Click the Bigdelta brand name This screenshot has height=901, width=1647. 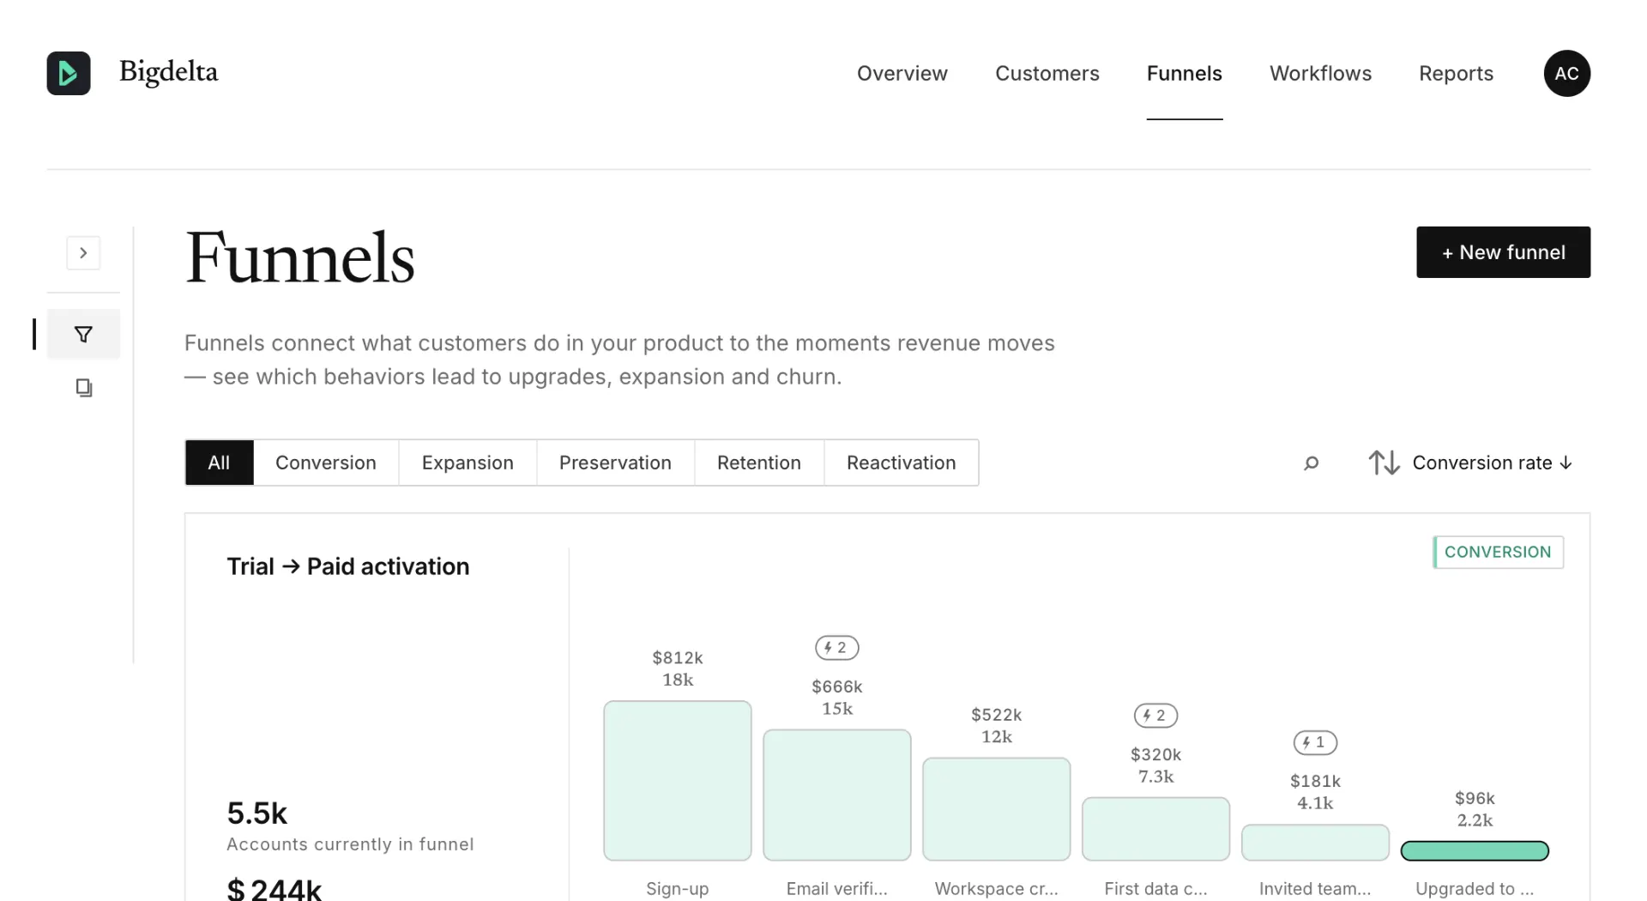point(168,72)
